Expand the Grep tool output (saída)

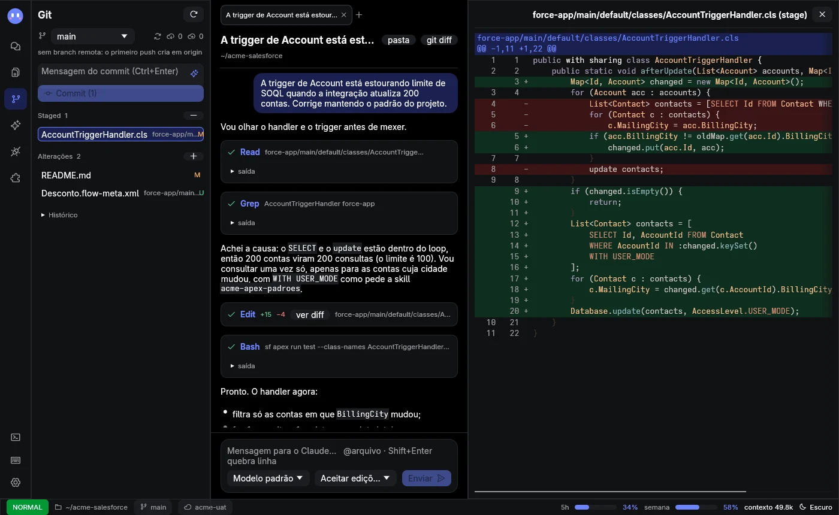point(243,223)
